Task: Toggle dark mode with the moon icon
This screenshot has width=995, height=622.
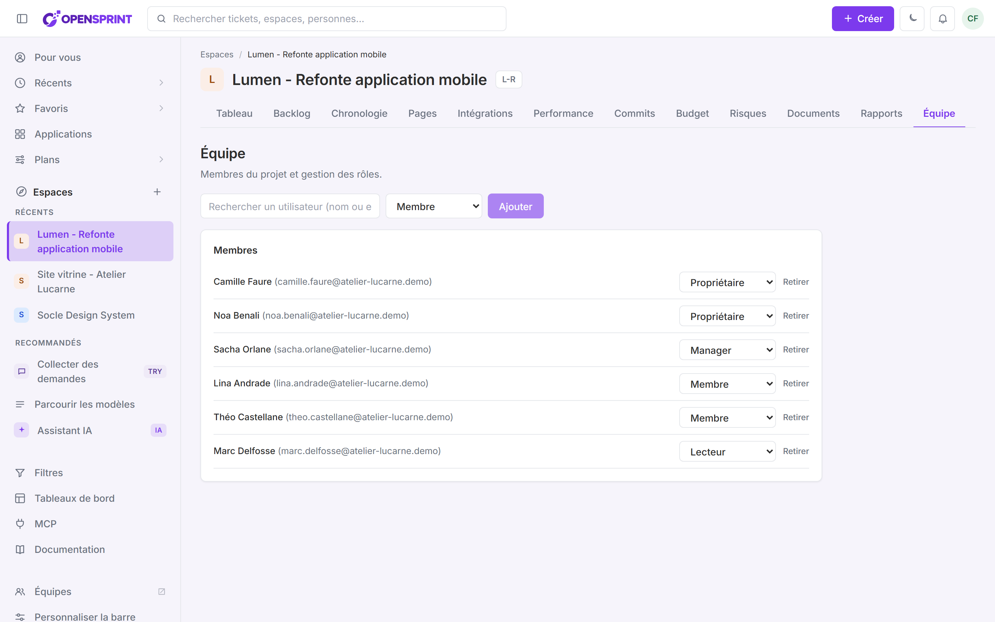Action: pos(912,19)
